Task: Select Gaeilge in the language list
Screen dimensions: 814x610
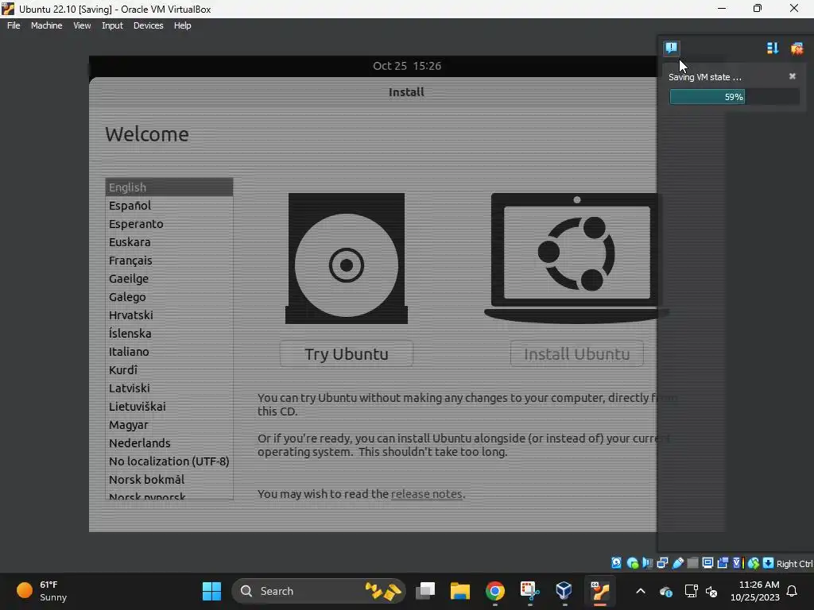Action: pyautogui.click(x=169, y=279)
